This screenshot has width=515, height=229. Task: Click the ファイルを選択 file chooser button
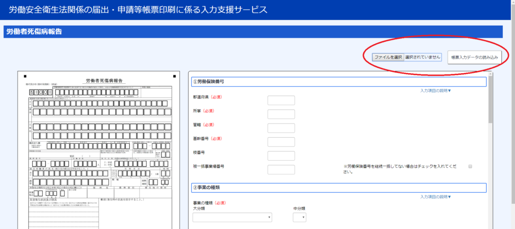tap(388, 57)
